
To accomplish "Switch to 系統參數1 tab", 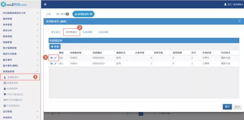I will pyautogui.click(x=88, y=32).
